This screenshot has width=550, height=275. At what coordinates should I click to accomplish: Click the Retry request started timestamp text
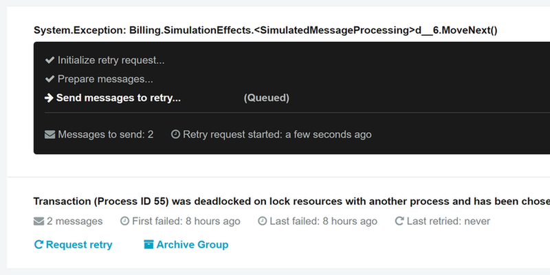point(277,135)
